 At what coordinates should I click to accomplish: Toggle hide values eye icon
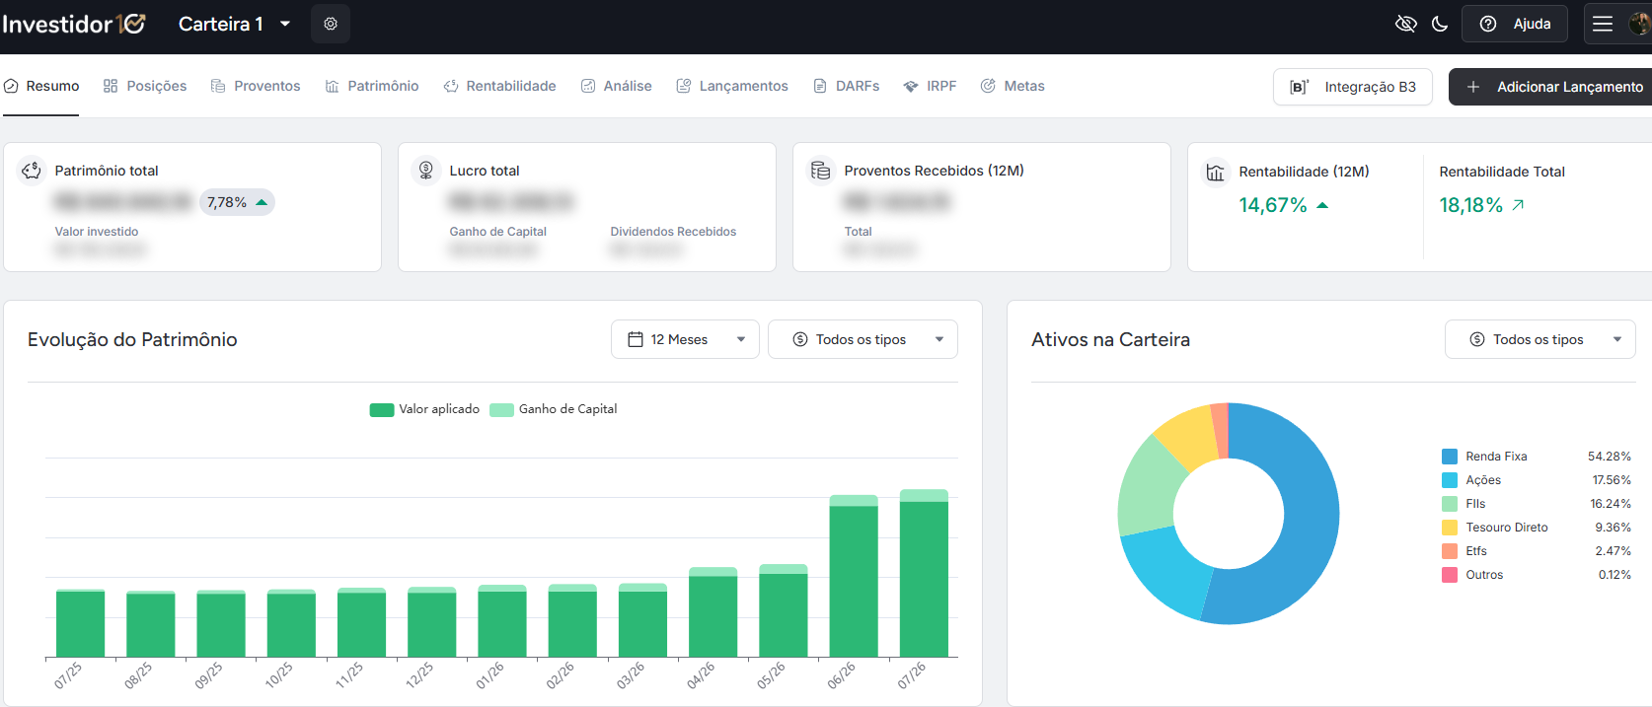tap(1406, 24)
